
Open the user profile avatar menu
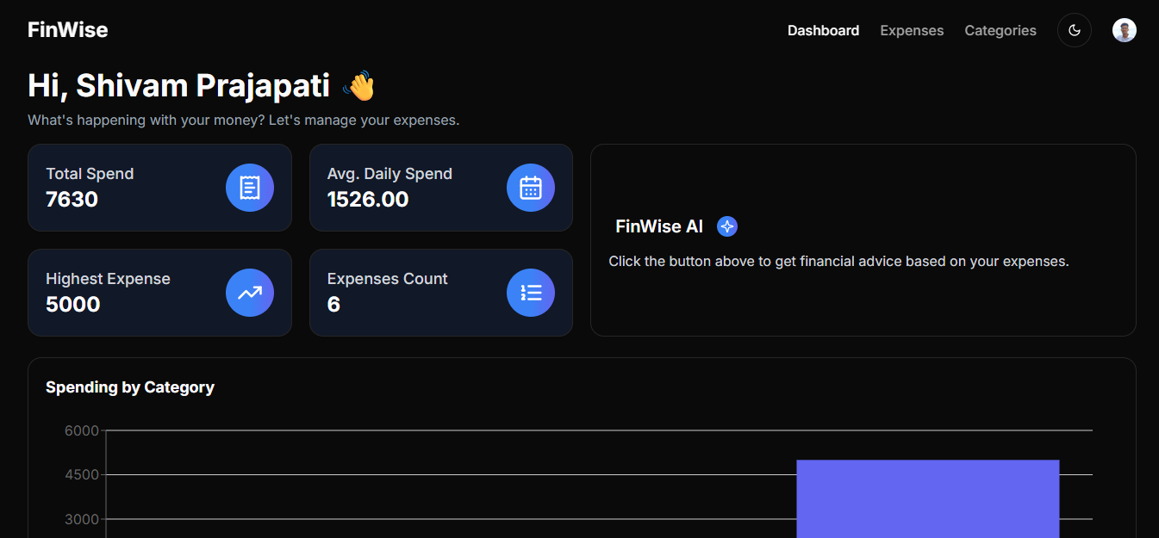[x=1124, y=30]
